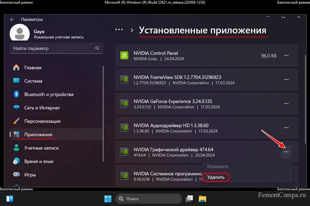The image size is (310, 206).
Task: Focus the Найти параметр search field
Action: [56, 48]
